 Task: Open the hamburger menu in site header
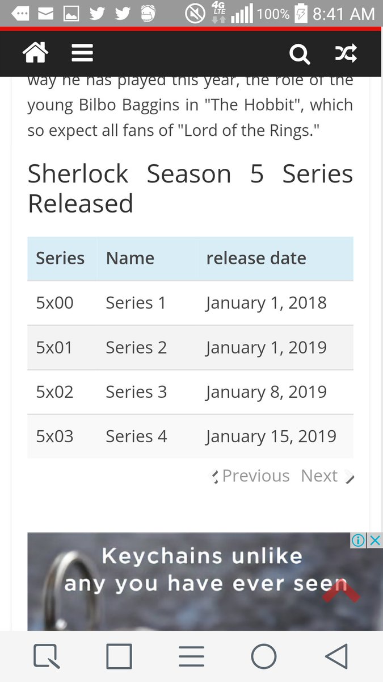point(82,53)
